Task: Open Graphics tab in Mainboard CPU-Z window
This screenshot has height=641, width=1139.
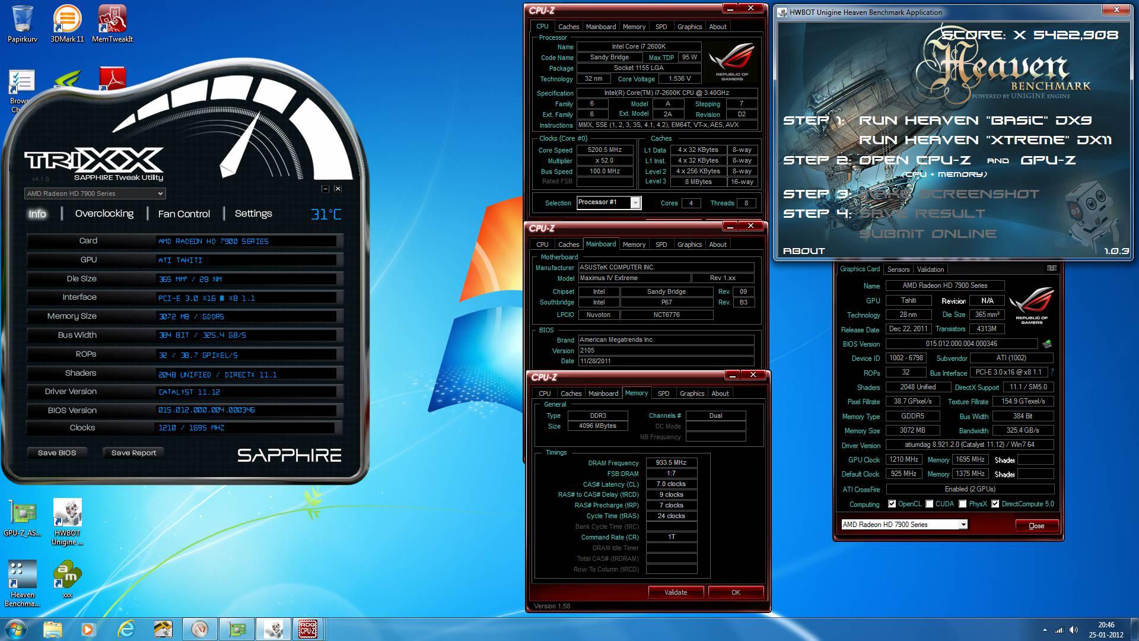Action: point(689,245)
